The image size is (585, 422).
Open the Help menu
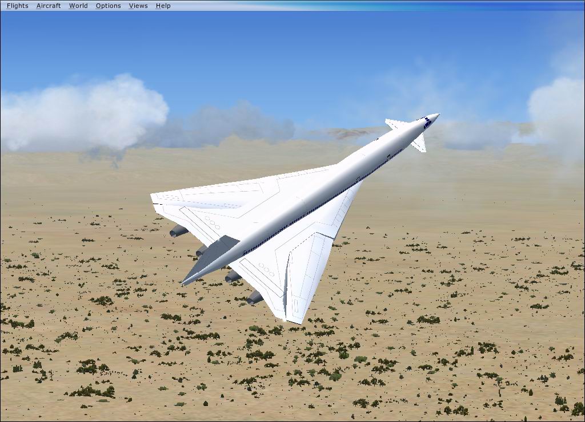pos(163,6)
